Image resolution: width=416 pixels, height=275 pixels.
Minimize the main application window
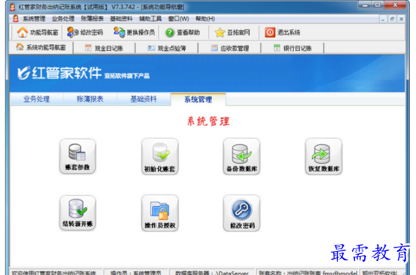(365, 6)
